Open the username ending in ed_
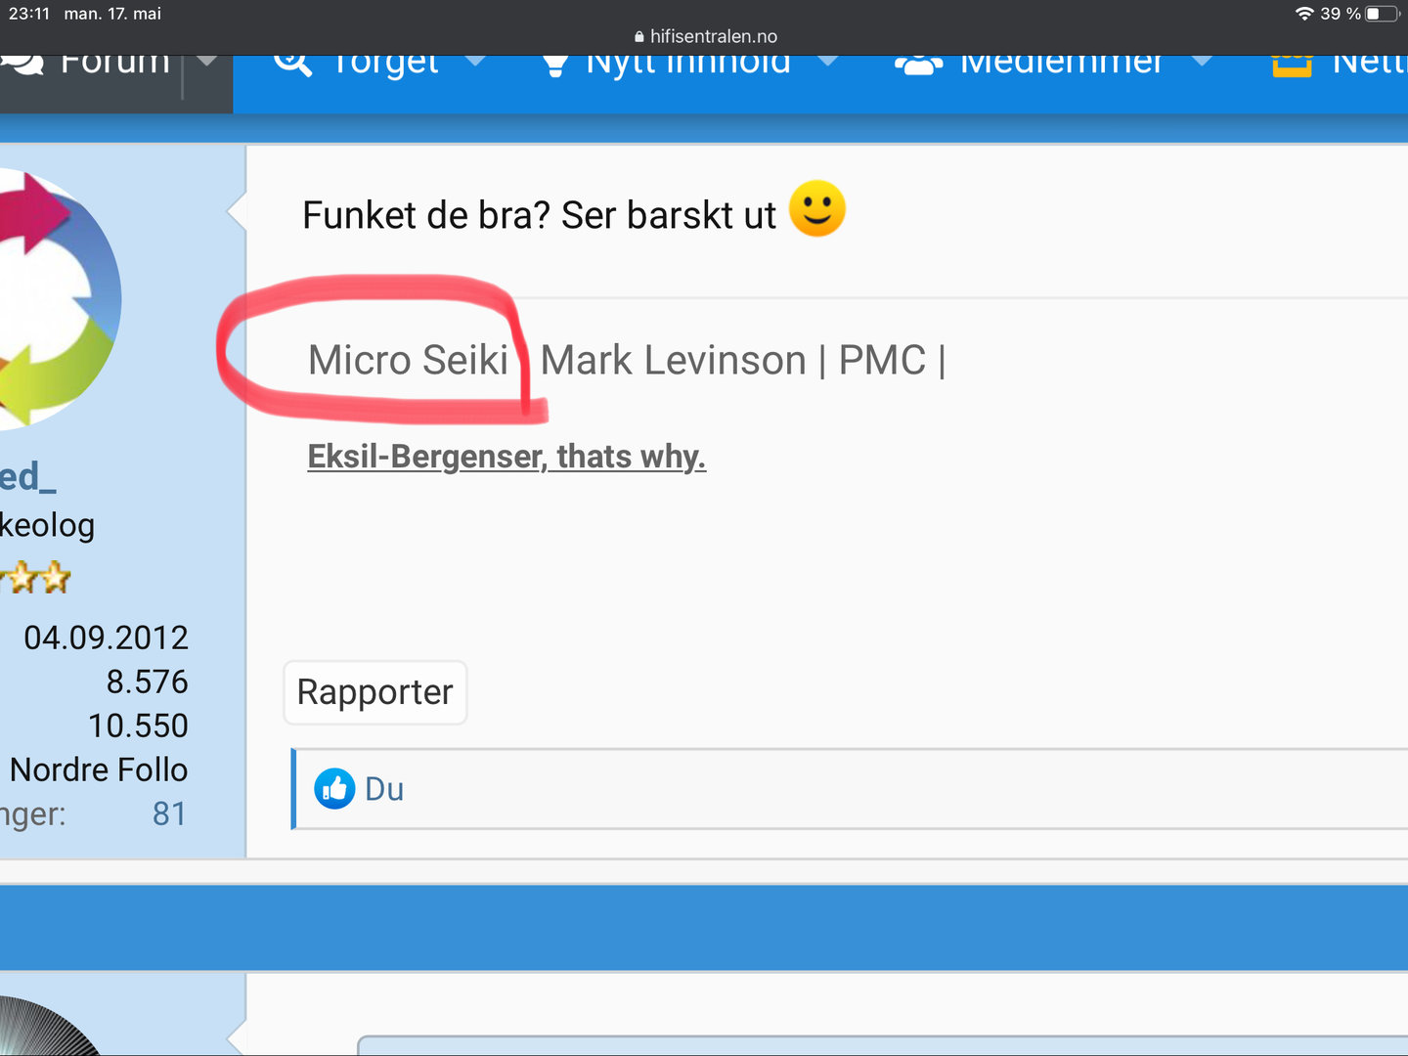The height and width of the screenshot is (1056, 1408). [28, 477]
